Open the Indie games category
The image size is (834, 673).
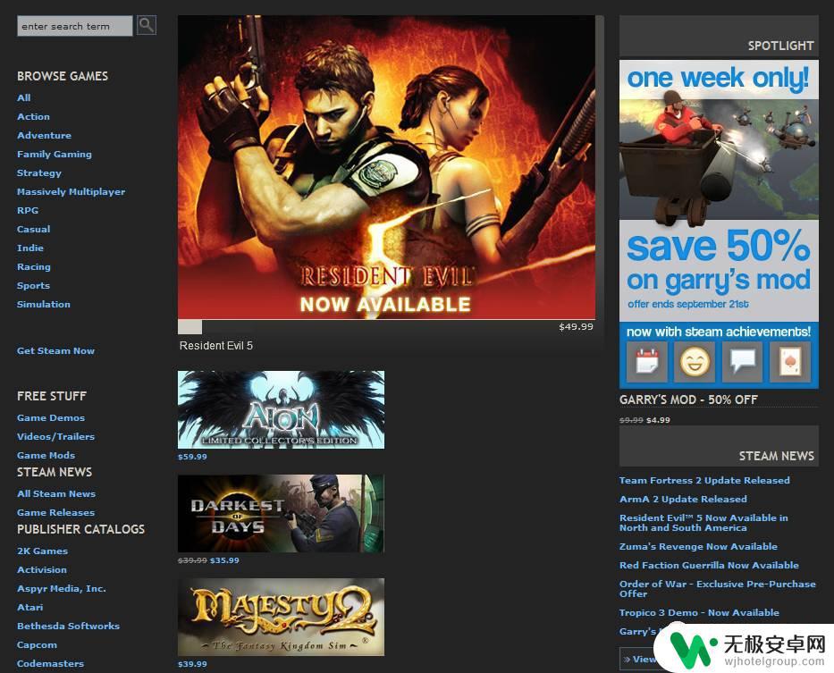pos(30,248)
